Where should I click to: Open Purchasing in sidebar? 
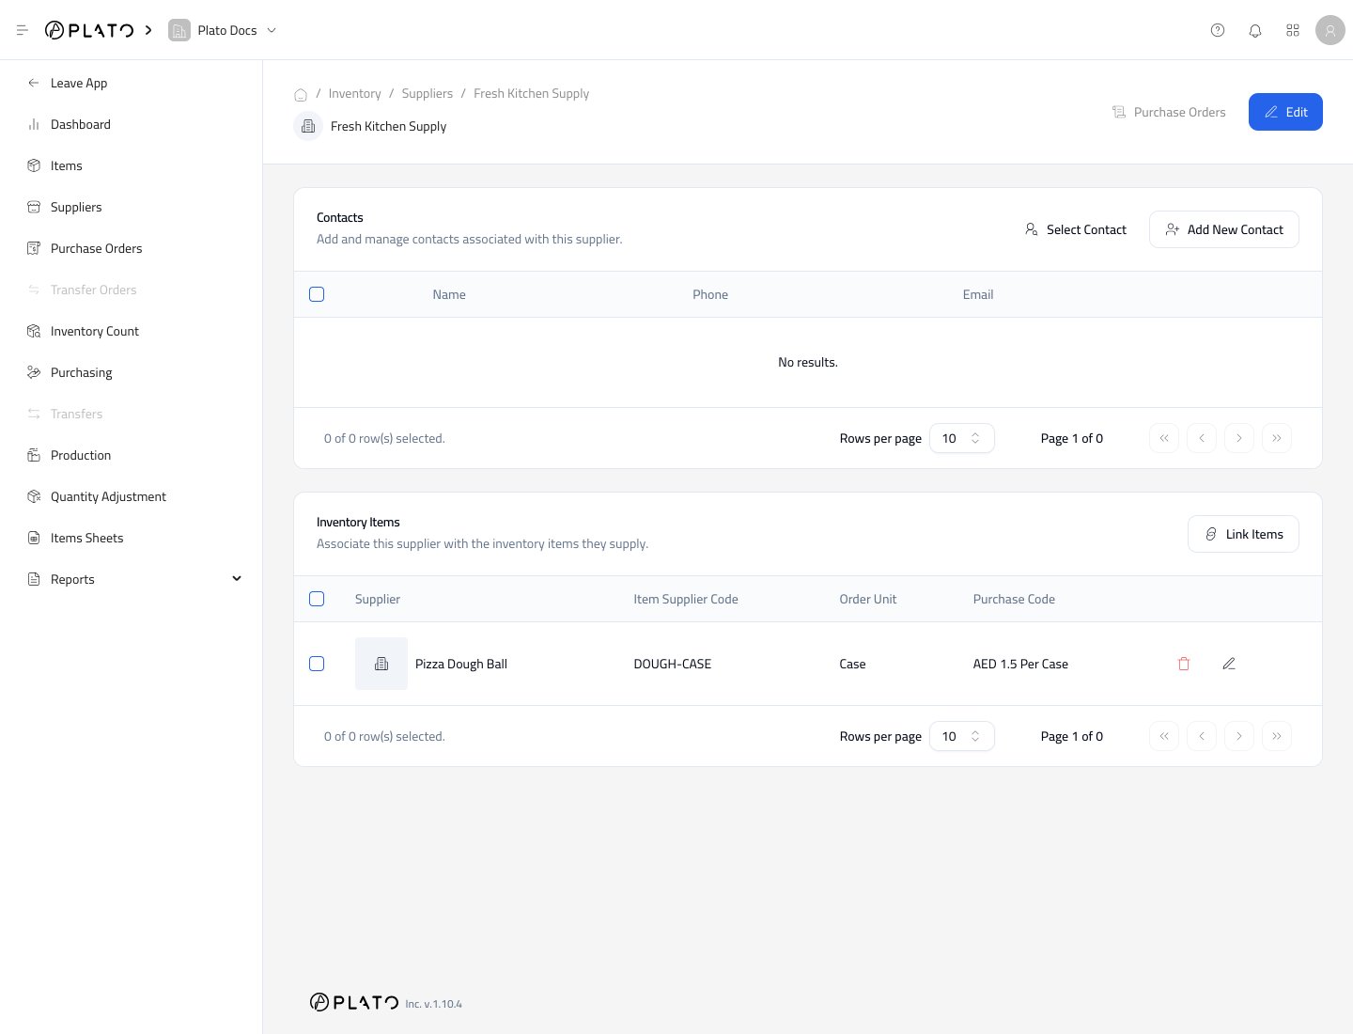[x=132, y=372]
